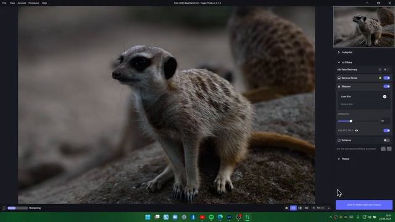The width and height of the screenshot is (395, 222).
Task: Click the meerkat navigator thumbnail
Action: (x=364, y=27)
